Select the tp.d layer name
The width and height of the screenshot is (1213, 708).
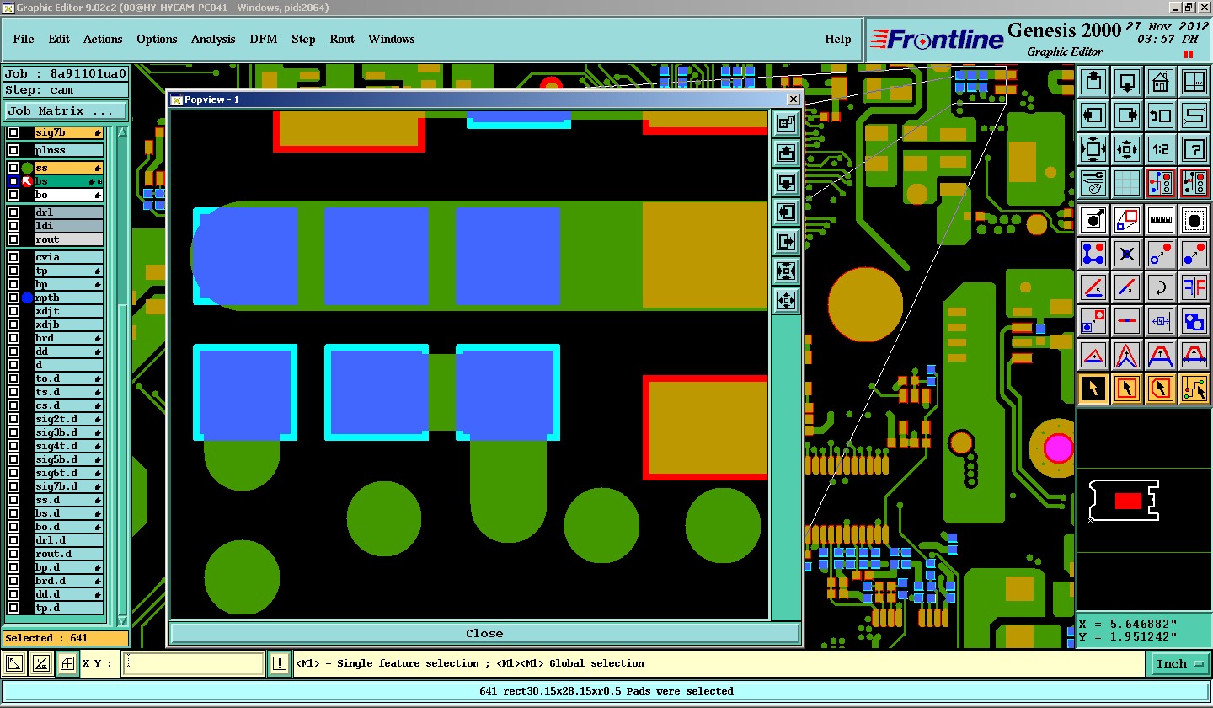[68, 608]
